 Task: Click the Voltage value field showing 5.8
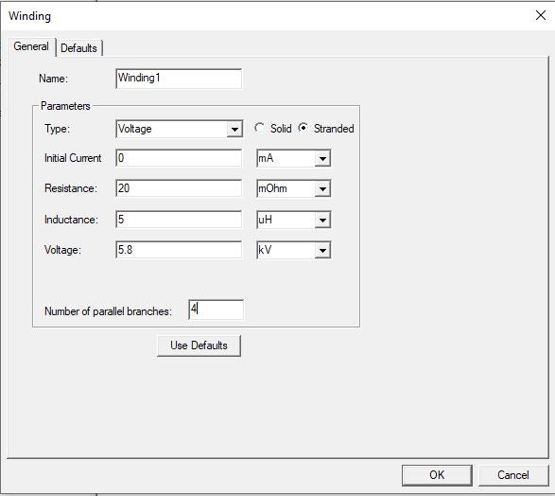click(x=179, y=250)
